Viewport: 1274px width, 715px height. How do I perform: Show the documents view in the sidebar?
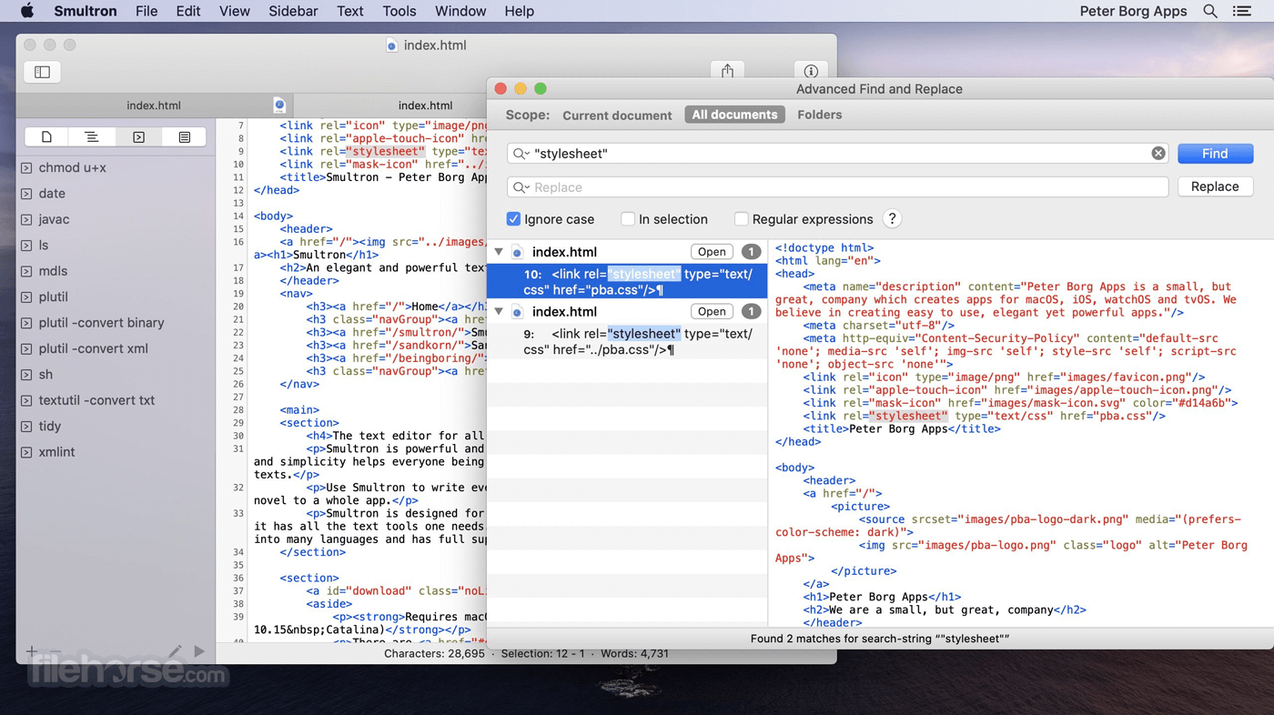(x=47, y=137)
